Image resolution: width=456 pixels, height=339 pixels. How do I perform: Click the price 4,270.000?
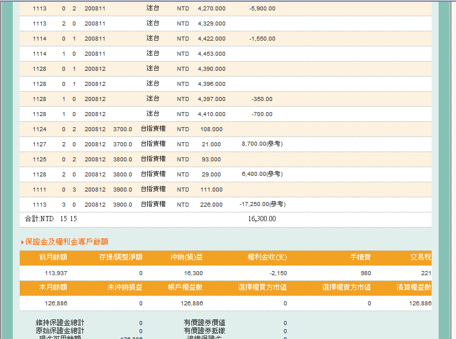coord(211,9)
